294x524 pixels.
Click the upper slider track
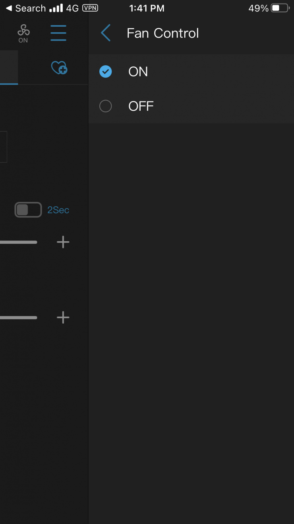coord(18,242)
